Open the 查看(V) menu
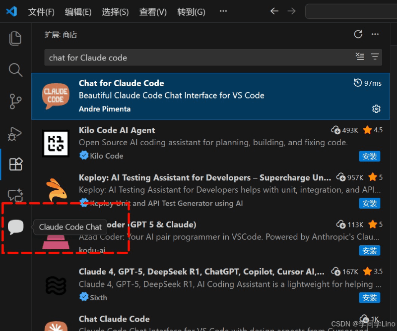The height and width of the screenshot is (331, 397). (153, 12)
